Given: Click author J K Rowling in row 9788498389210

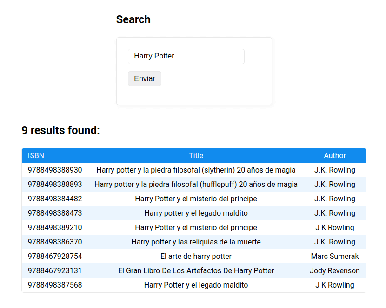Looking at the screenshot, I should click(335, 227).
